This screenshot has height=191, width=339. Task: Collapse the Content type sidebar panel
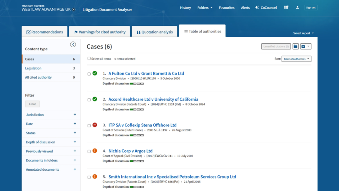[x=73, y=44]
